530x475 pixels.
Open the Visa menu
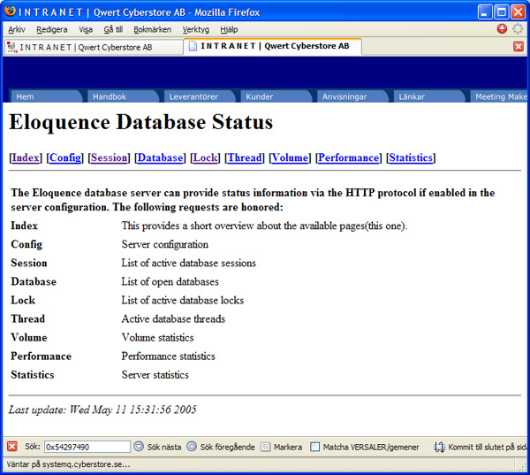tap(86, 30)
